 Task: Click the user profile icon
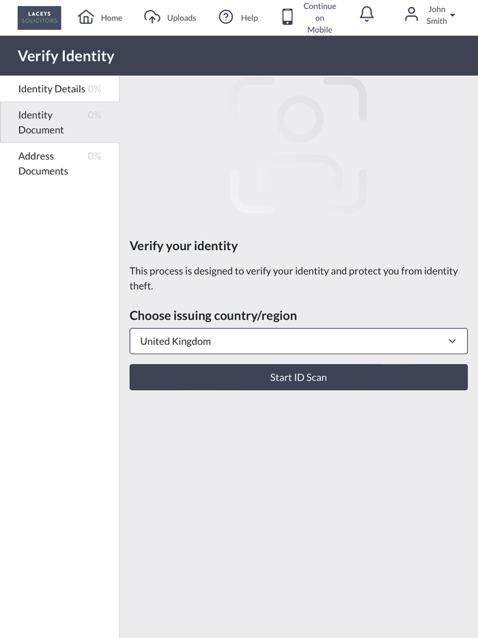411,14
